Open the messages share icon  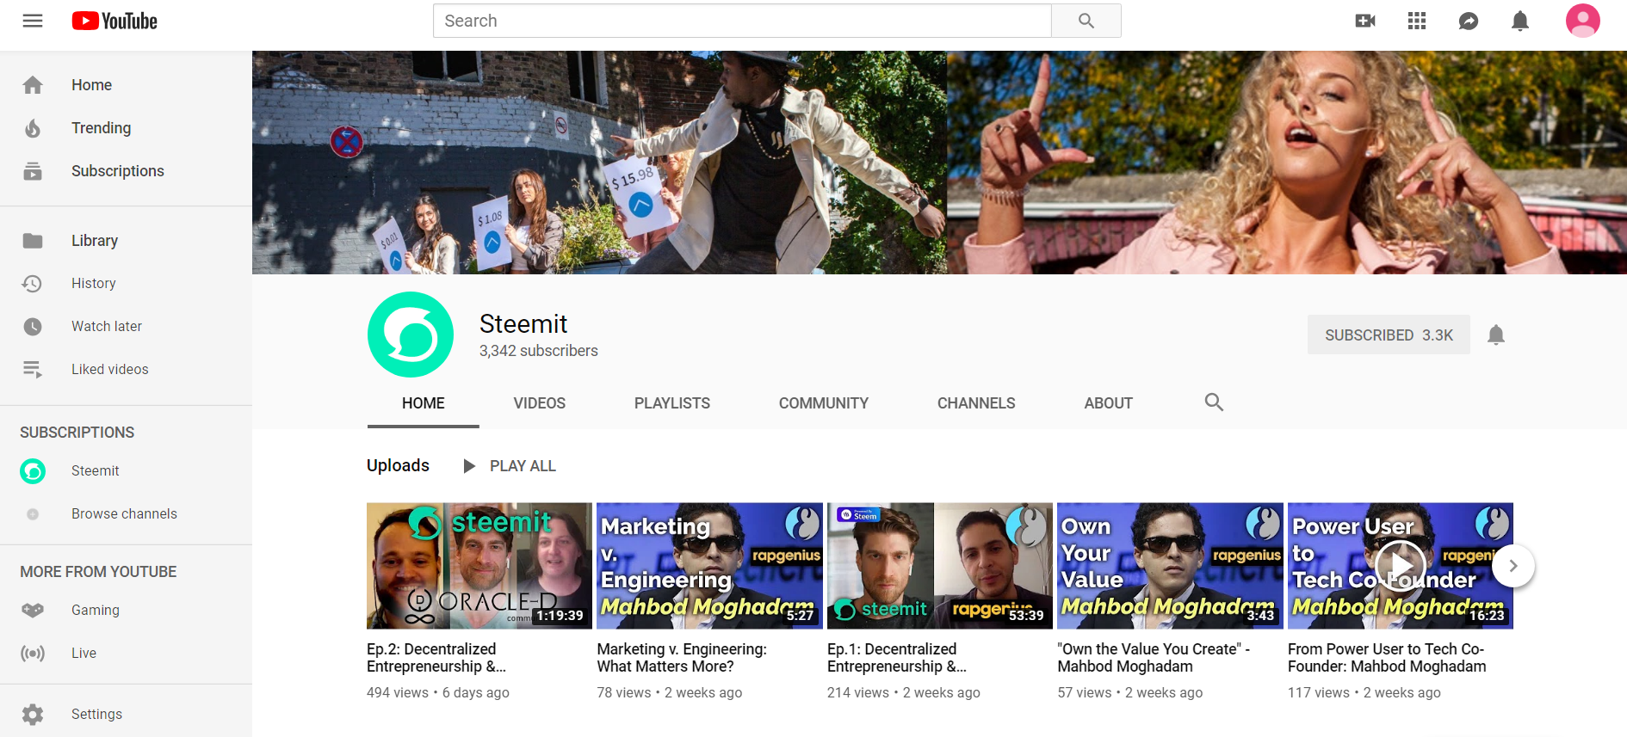pyautogui.click(x=1469, y=21)
